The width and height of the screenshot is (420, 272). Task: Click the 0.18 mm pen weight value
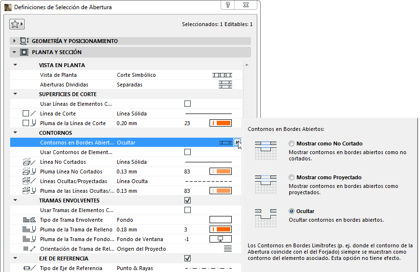click(x=126, y=229)
